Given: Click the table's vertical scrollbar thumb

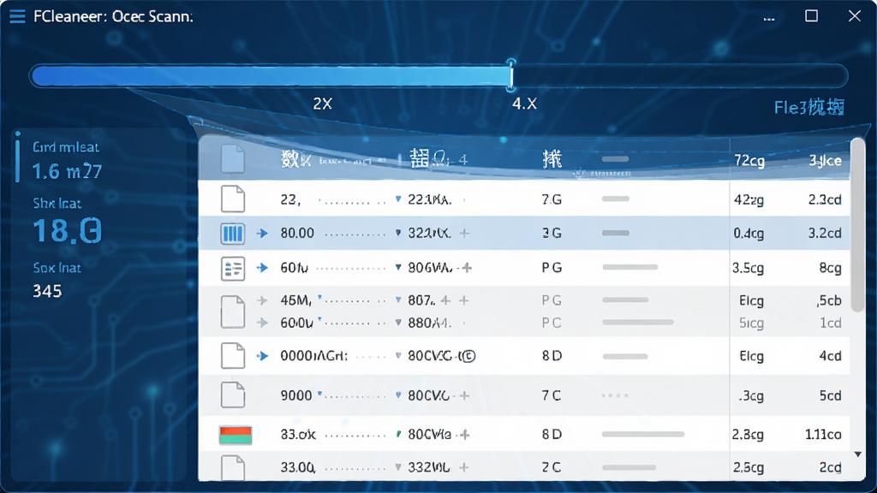Looking at the screenshot, I should [x=857, y=225].
